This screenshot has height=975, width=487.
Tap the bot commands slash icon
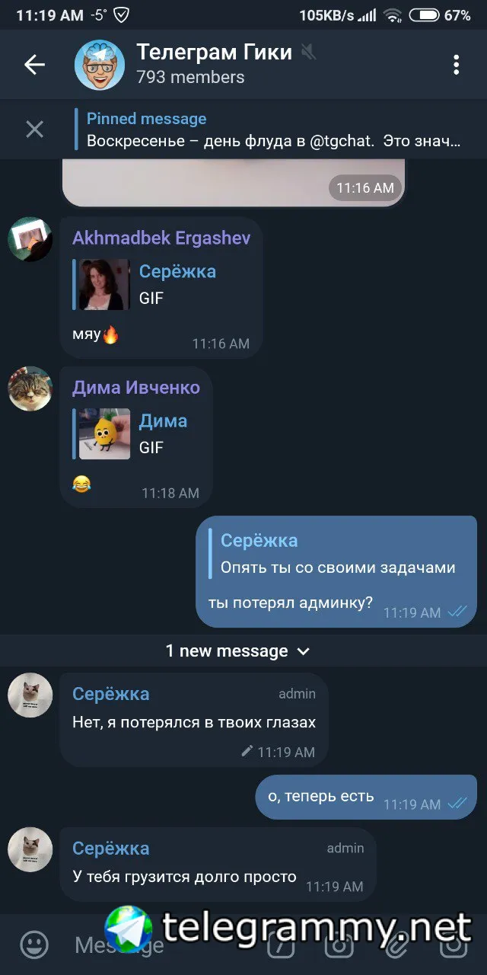[x=280, y=945]
